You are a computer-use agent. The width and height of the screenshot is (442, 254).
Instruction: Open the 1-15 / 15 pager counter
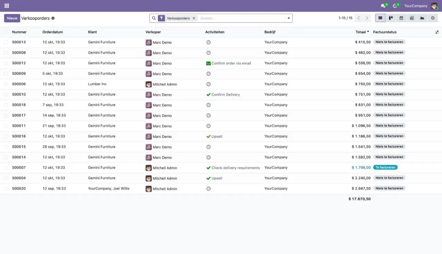(x=345, y=18)
